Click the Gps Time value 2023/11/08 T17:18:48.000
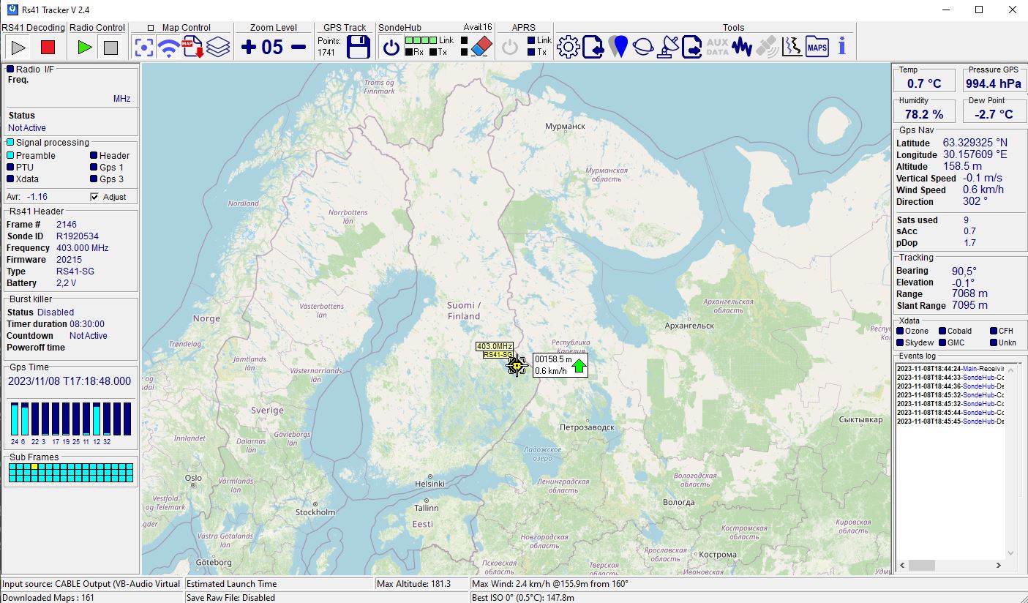Screen dimensions: 1028x603 [70, 381]
